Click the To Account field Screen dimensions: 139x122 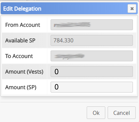(92, 56)
